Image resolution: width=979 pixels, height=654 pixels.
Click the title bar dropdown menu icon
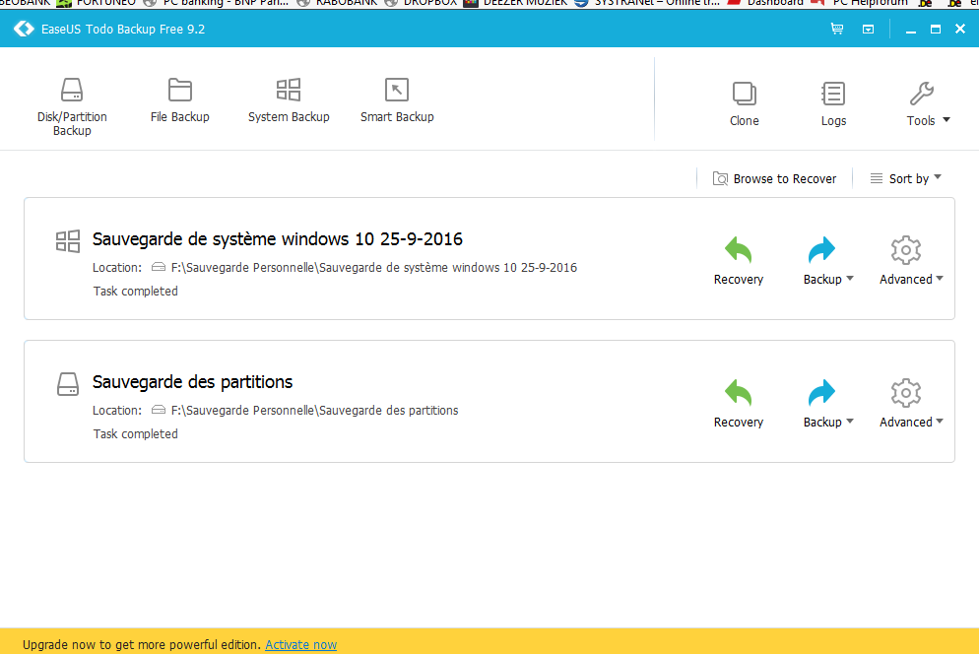[x=868, y=29]
